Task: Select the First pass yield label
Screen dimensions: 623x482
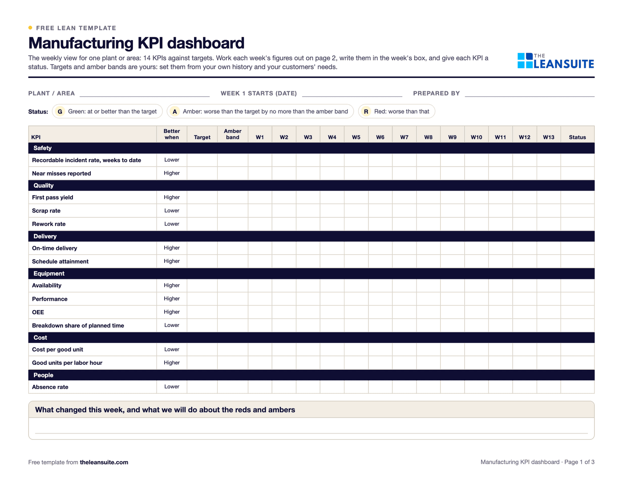Action: [x=53, y=197]
